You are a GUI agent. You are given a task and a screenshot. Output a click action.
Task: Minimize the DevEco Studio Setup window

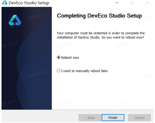117,3
